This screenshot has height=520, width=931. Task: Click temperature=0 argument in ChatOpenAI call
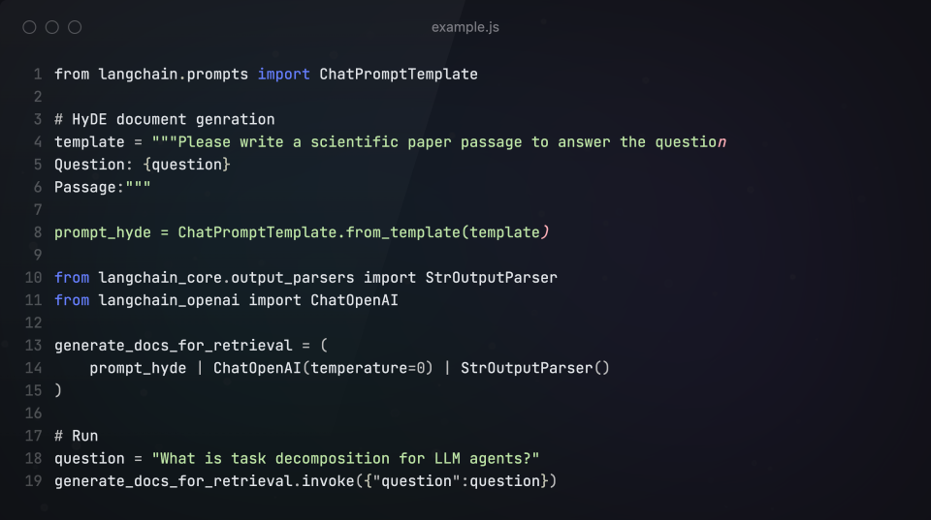(x=371, y=368)
